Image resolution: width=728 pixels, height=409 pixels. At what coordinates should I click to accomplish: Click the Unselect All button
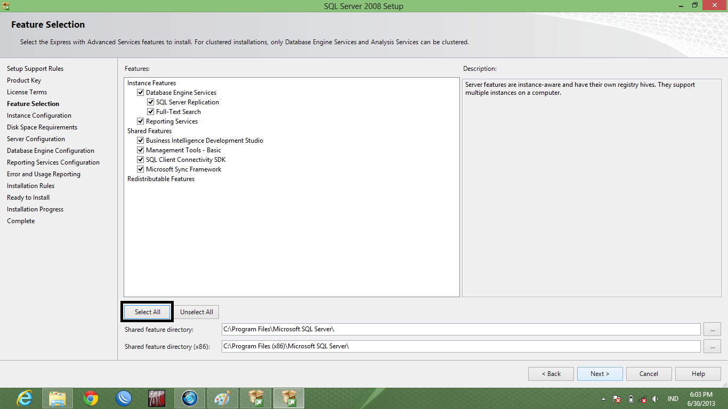[197, 312]
